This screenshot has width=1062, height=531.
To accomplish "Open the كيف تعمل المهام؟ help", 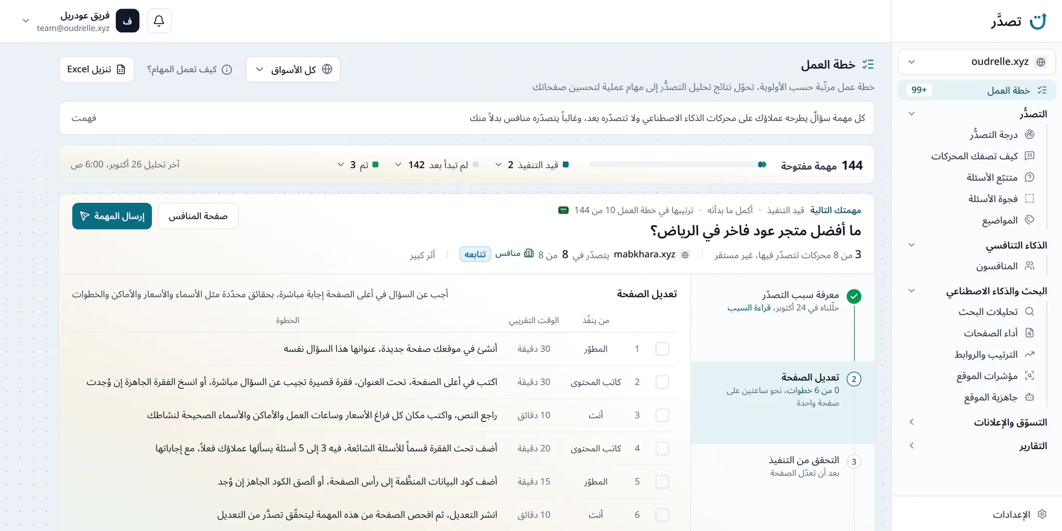I will pos(190,70).
